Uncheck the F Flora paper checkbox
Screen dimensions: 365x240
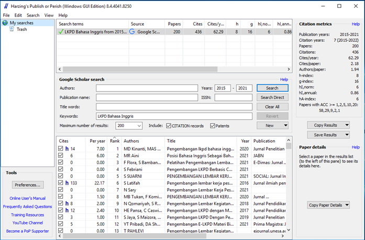61,162
